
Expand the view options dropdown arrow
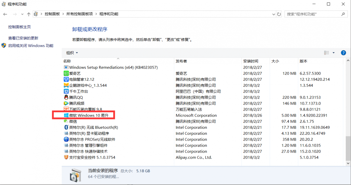(334, 53)
